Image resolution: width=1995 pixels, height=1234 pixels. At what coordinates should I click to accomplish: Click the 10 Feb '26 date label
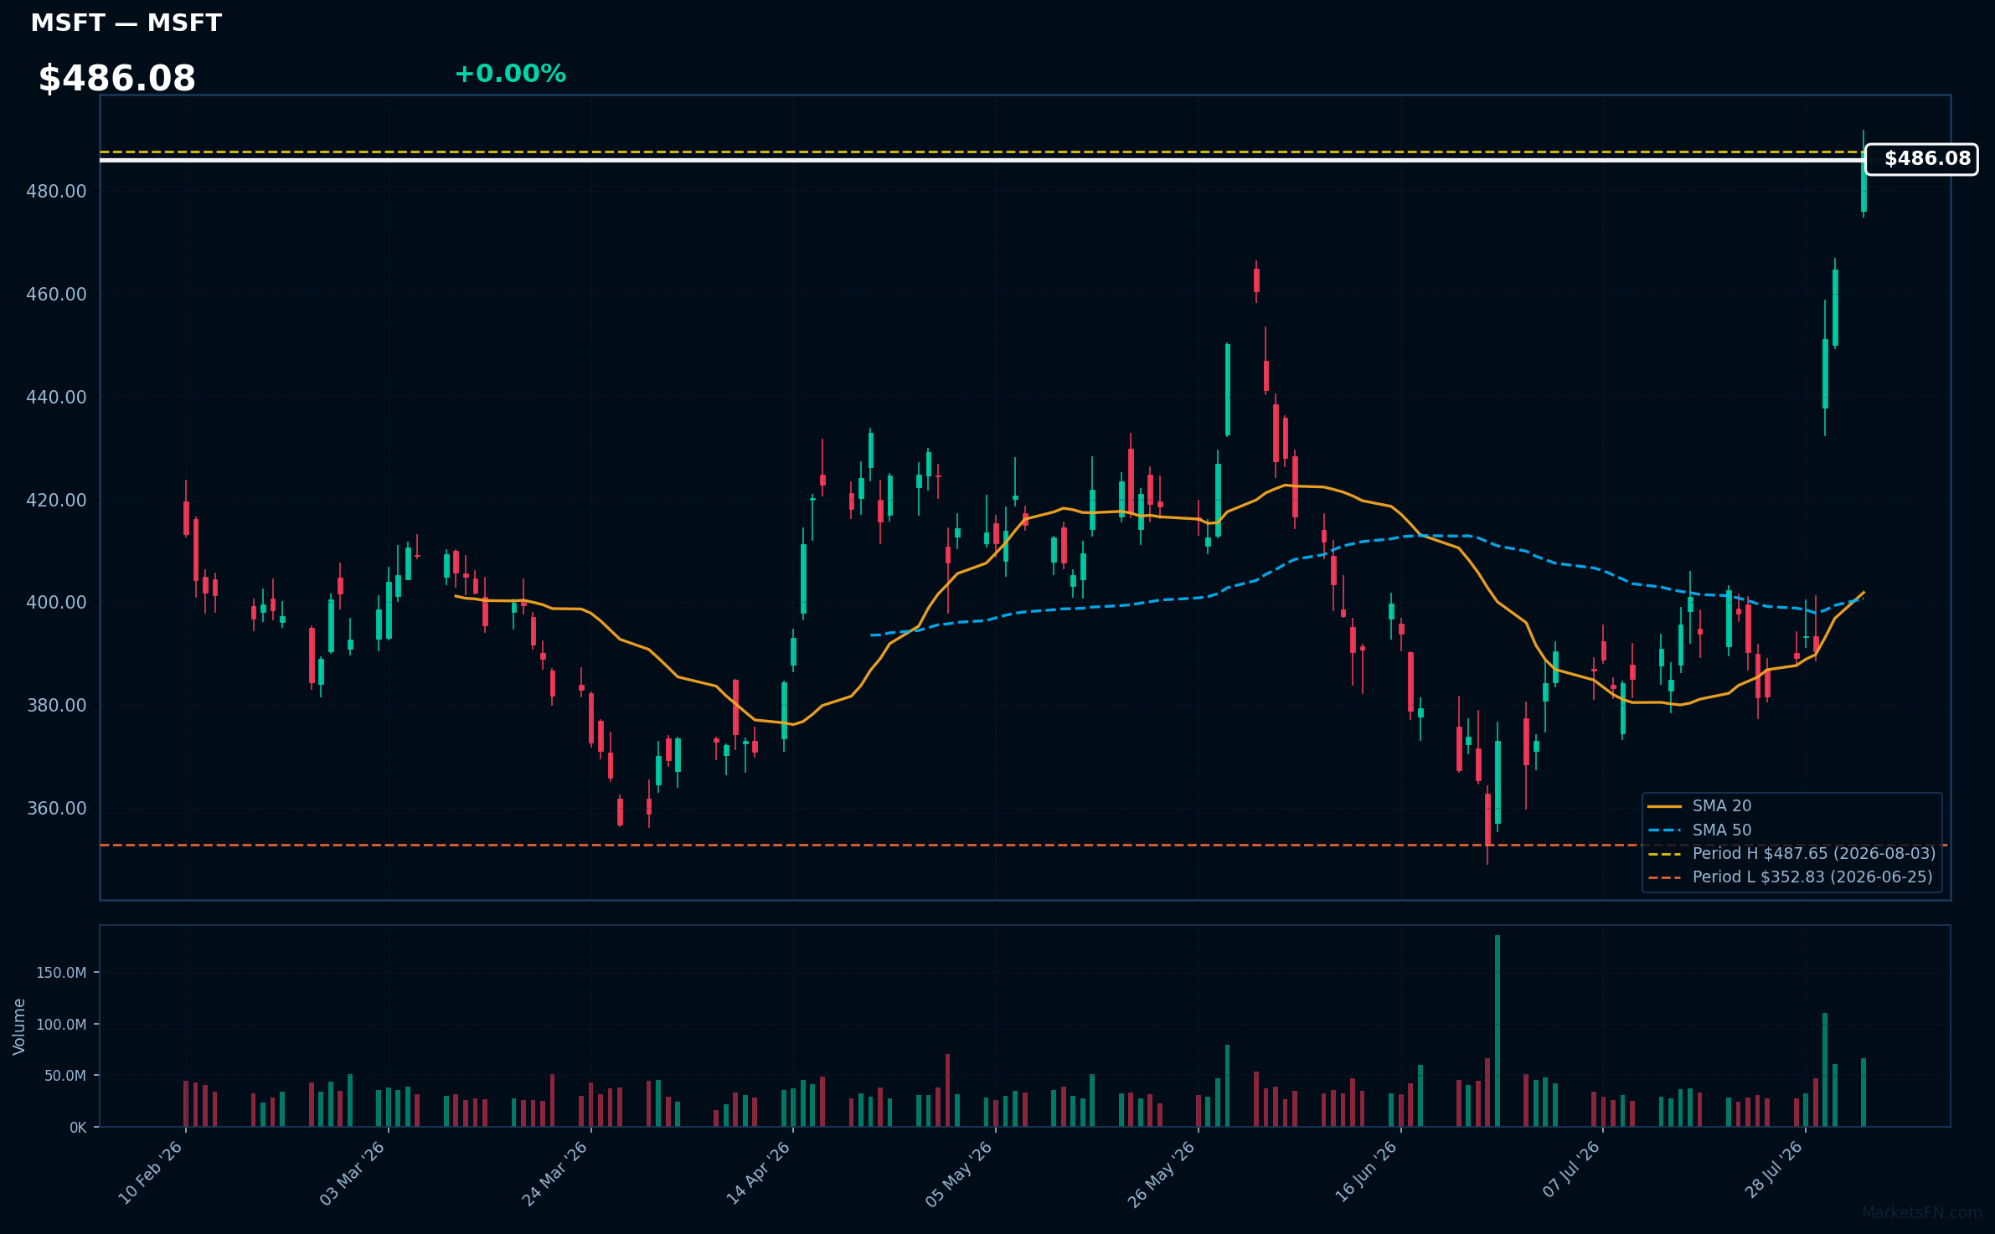pos(151,1173)
